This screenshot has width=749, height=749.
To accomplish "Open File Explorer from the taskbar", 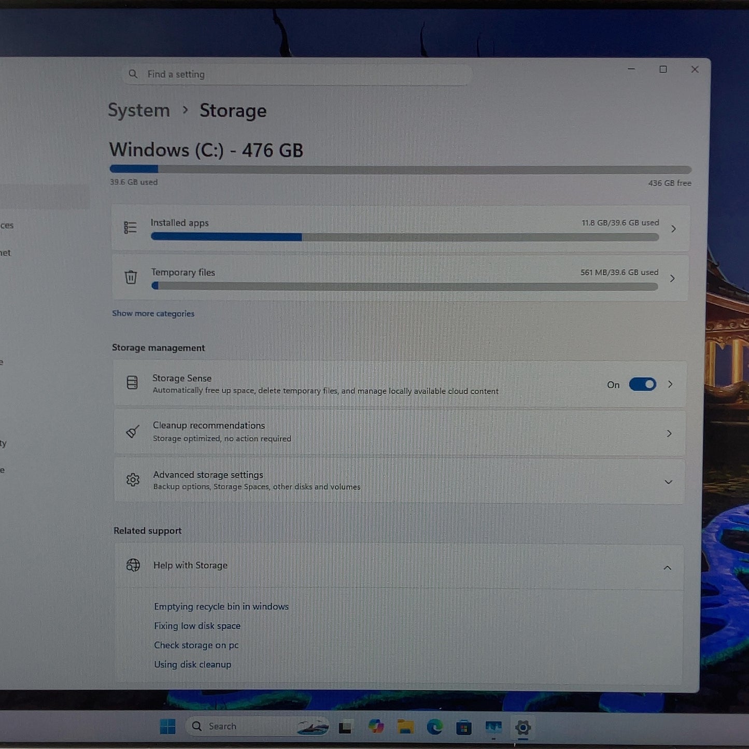I will tap(405, 727).
